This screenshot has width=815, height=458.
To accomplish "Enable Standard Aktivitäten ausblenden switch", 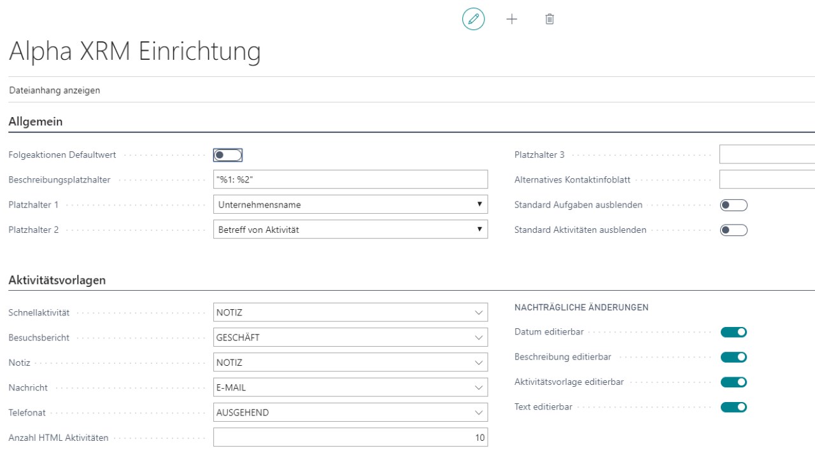I will 732,230.
